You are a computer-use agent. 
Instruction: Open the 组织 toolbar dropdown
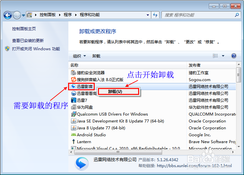(79, 56)
